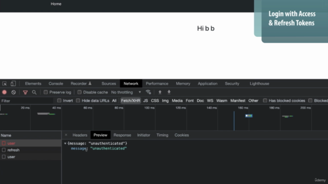Open the Sources panel tab
This screenshot has width=328, height=184.
(x=109, y=84)
